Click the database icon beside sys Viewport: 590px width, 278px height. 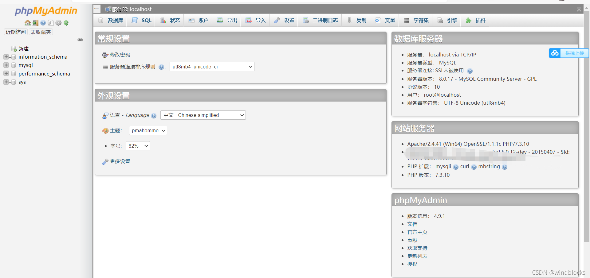13,82
